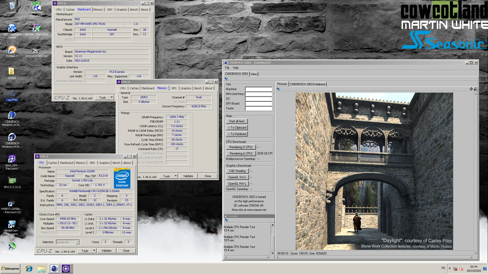Image resolution: width=488 pixels, height=274 pixels.
Task: Click the Intel Pentium logo in CPU-Z
Action: [122, 178]
